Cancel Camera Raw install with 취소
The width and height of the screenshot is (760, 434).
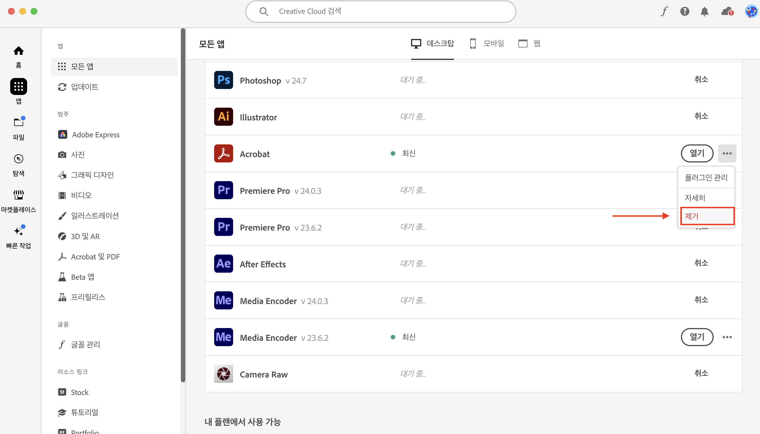tap(701, 373)
